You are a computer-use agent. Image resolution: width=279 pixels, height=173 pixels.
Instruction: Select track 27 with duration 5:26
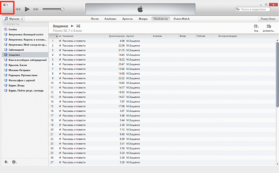pos(162,162)
